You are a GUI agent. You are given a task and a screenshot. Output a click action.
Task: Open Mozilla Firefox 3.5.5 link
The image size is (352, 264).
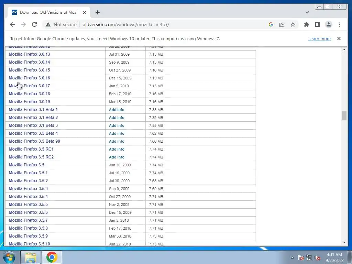pyautogui.click(x=28, y=205)
